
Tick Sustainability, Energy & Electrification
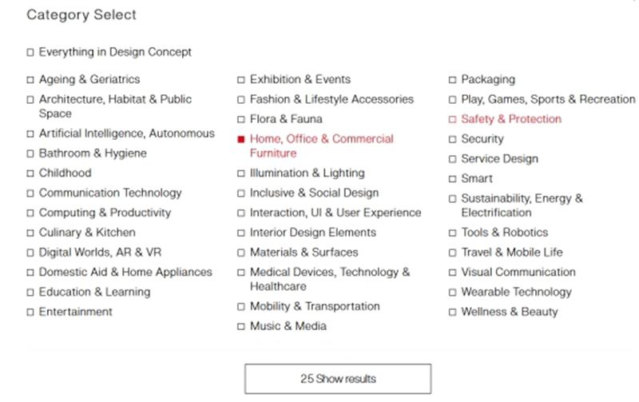[x=453, y=199]
